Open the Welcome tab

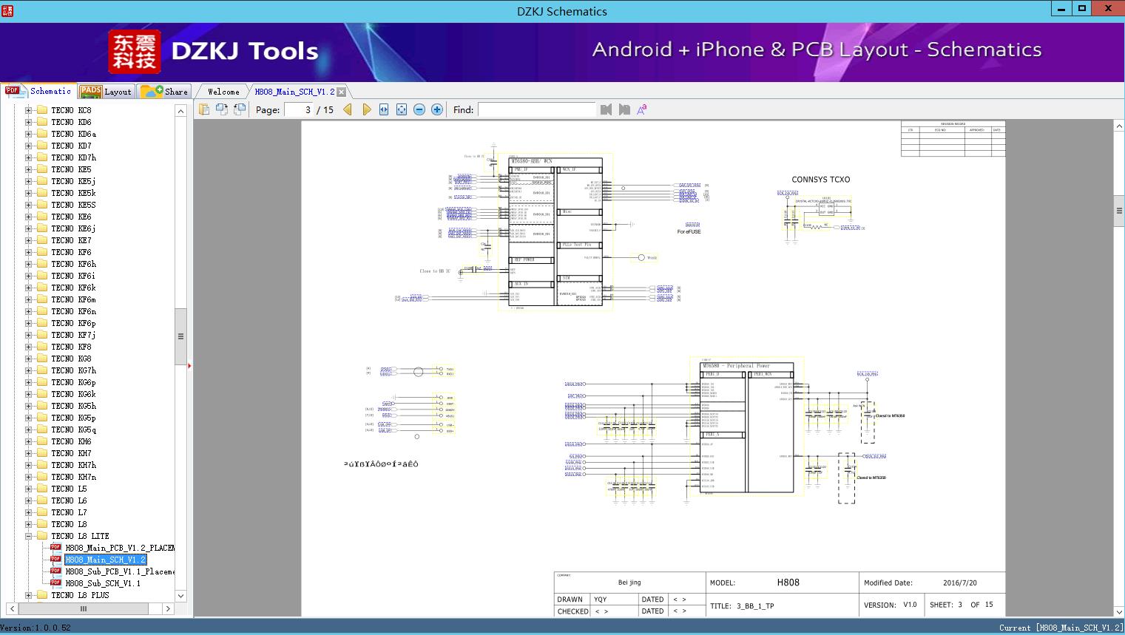click(223, 92)
